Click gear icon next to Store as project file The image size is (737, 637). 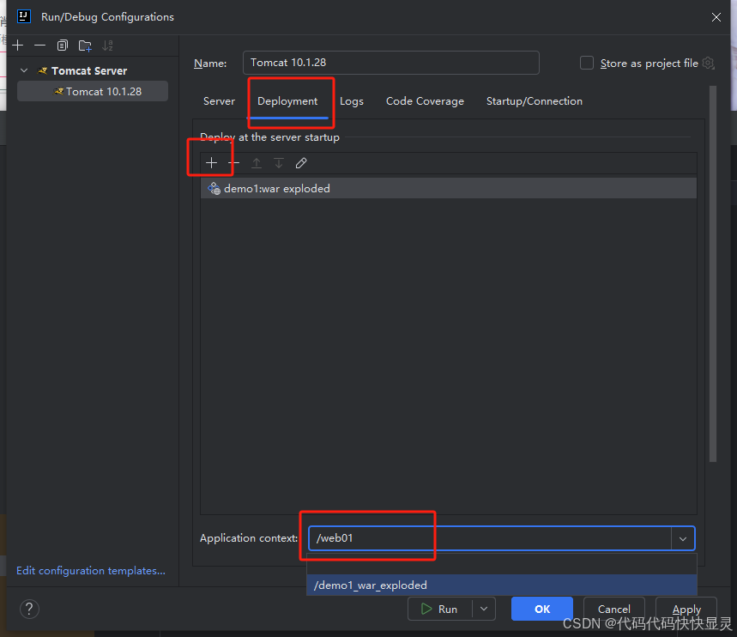[708, 63]
